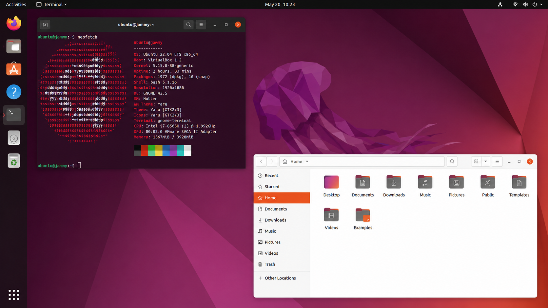Open Recent in the Files sidebar
The height and width of the screenshot is (308, 548).
(x=282, y=175)
